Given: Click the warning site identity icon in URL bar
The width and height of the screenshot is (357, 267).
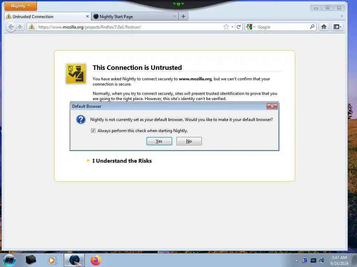Looking at the screenshot, I should tap(32, 27).
